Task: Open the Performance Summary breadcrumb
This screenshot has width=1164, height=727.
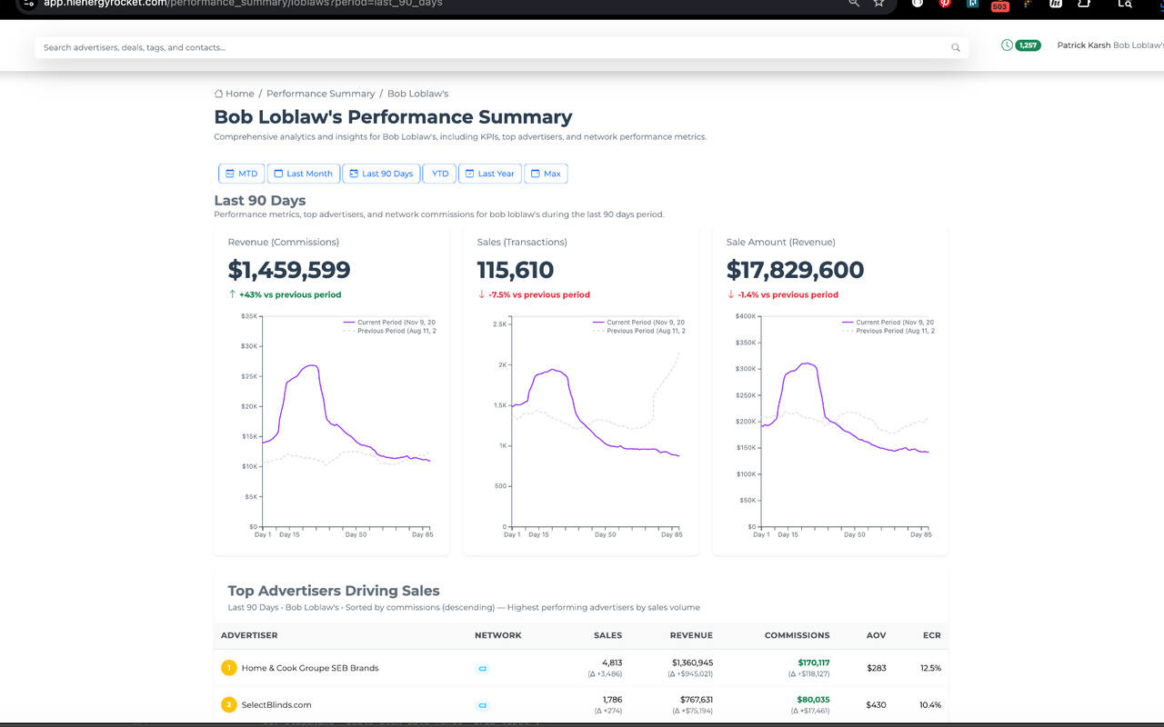Action: (x=320, y=94)
